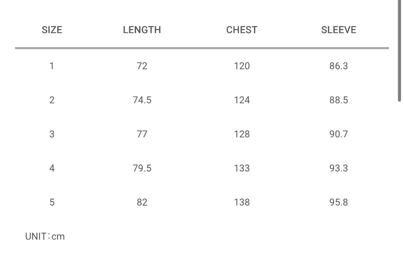Select size 5 row label
Viewport: 404px width, 264px height.
[x=52, y=202]
